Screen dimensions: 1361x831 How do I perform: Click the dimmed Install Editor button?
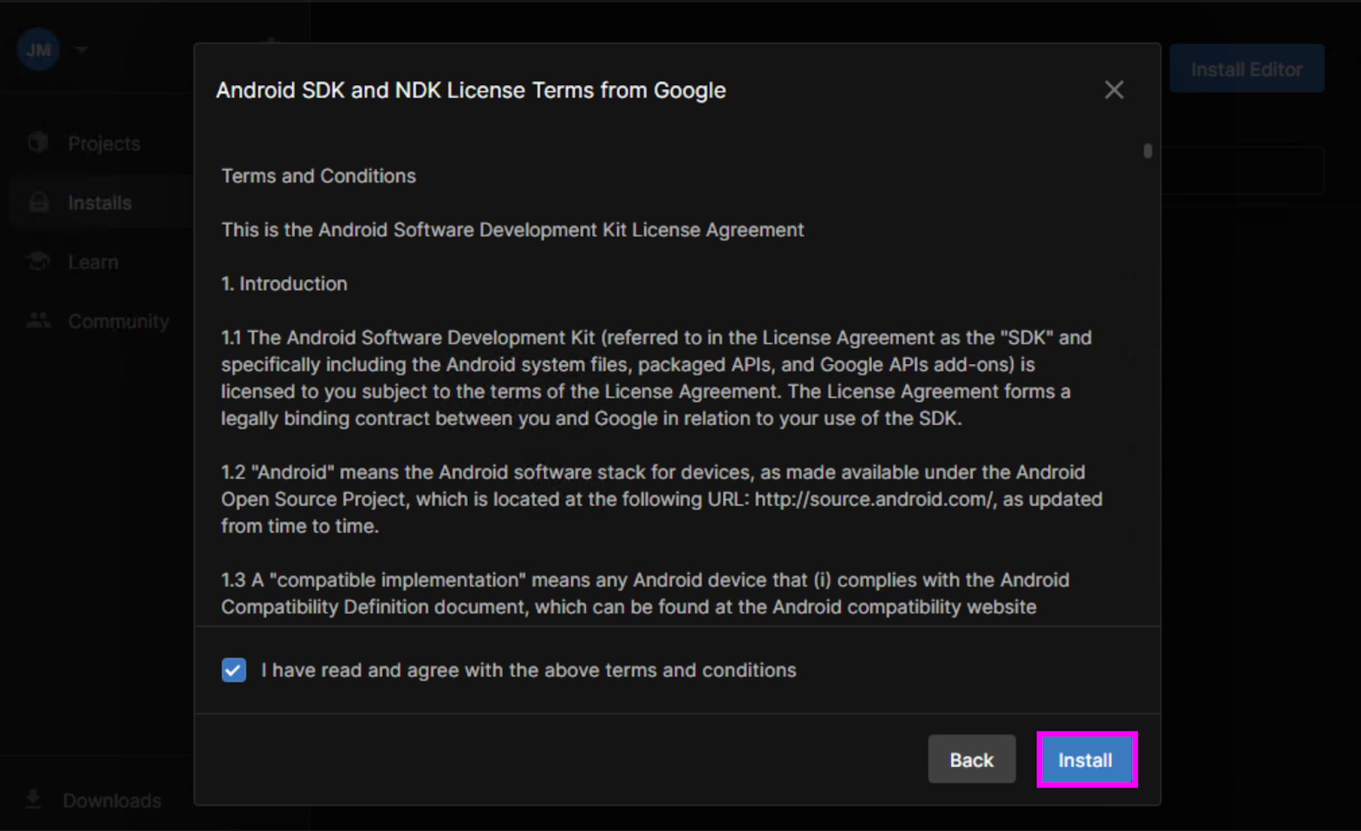click(1246, 69)
